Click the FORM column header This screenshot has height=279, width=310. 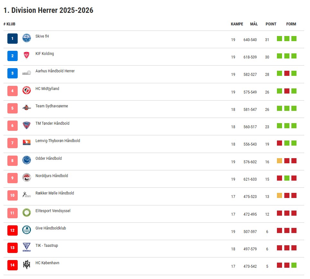[291, 24]
